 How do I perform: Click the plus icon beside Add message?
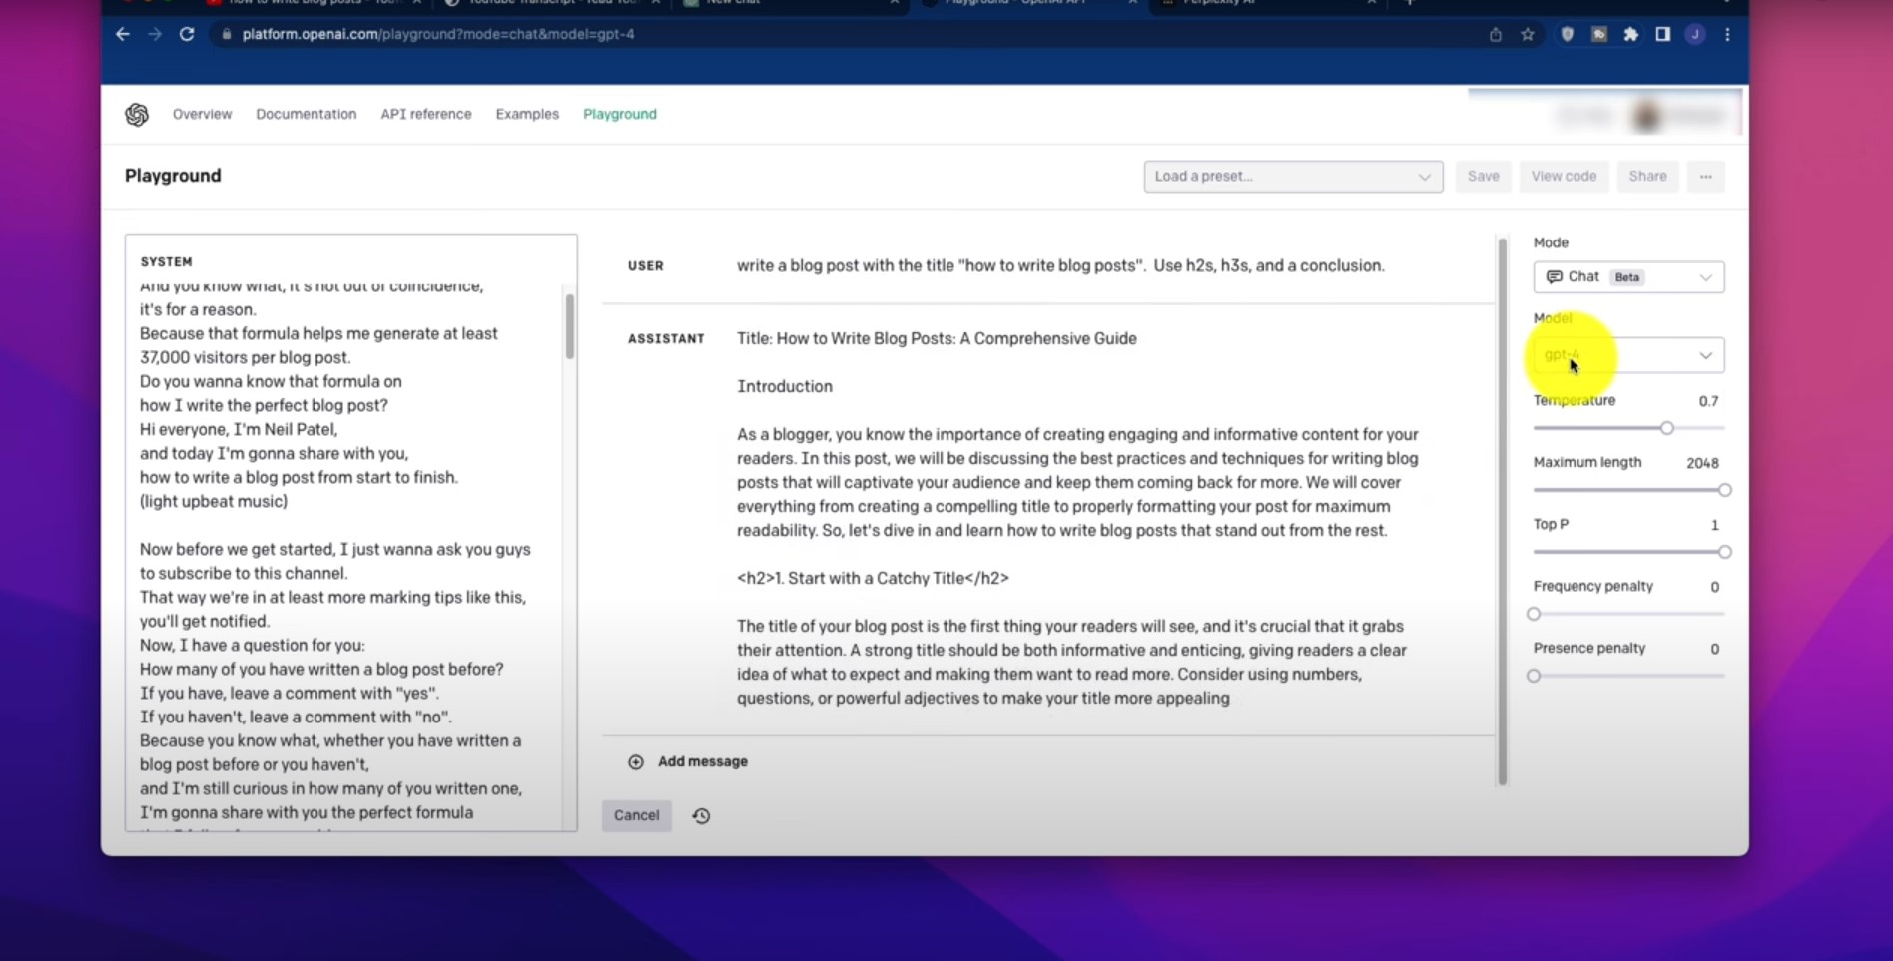[x=636, y=762]
